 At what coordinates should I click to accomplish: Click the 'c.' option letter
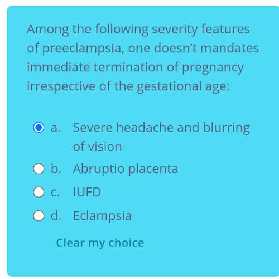click(x=55, y=193)
